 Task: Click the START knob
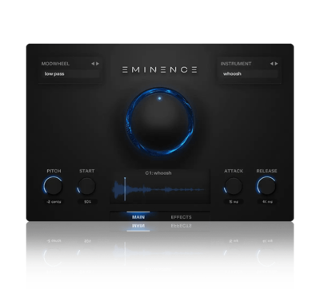pos(86,186)
